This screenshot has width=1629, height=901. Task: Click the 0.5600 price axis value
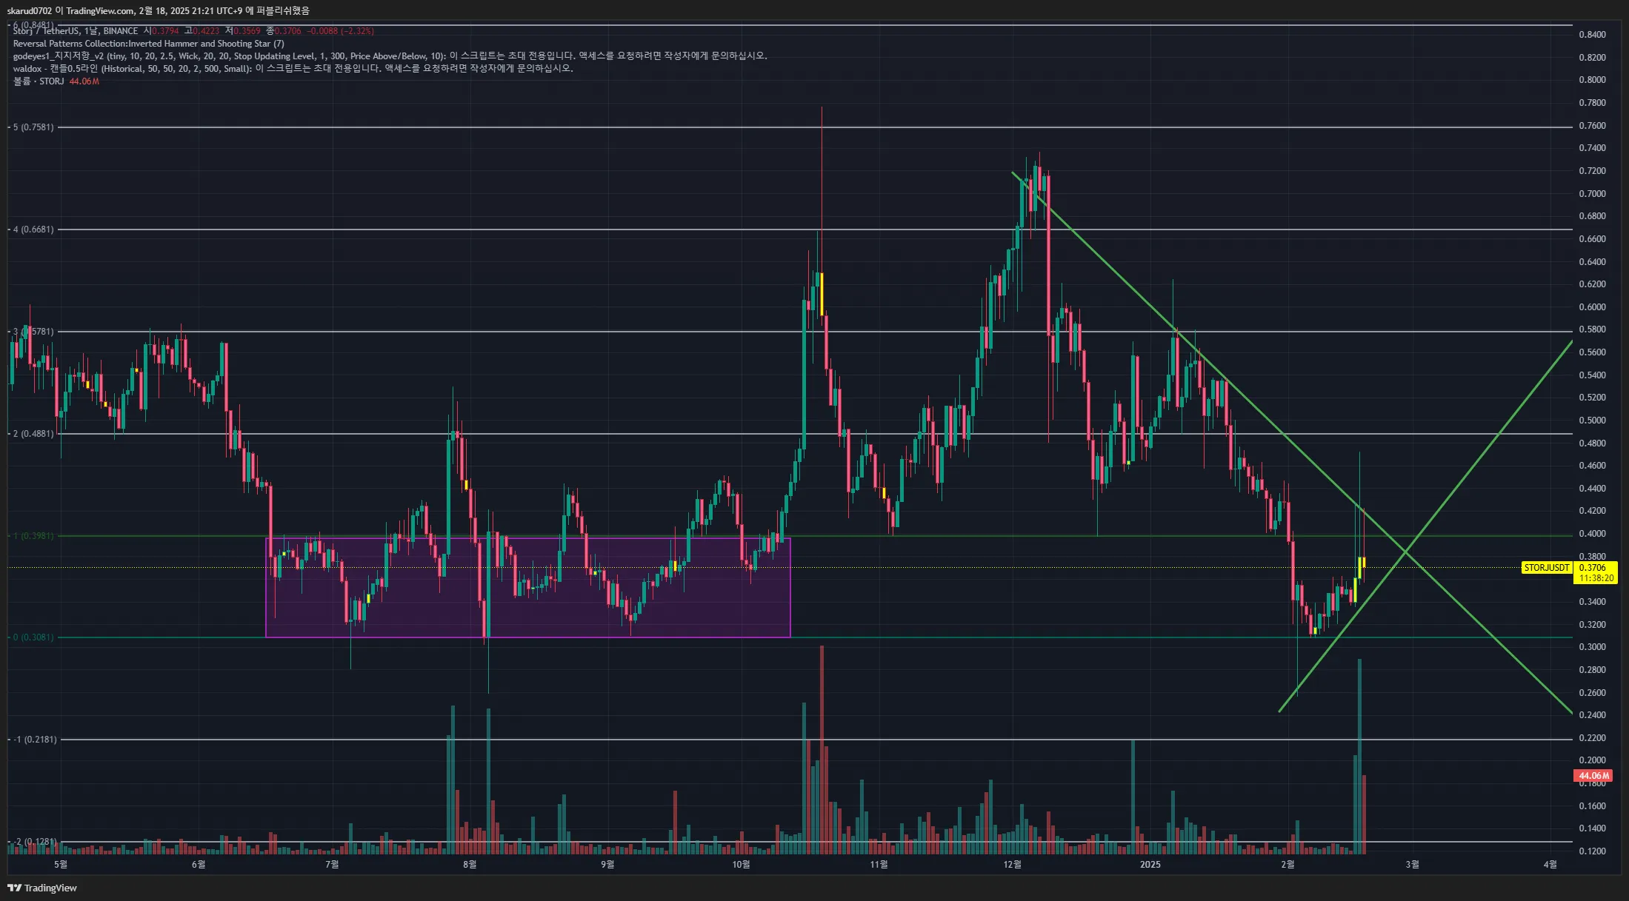pos(1592,352)
